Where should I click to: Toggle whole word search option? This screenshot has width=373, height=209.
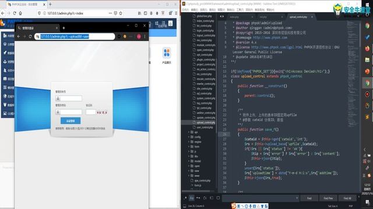point(198,198)
